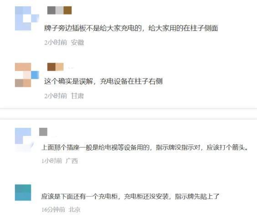The height and width of the screenshot is (217, 257).
Task: Select comment starting with 牌子旁边插板不是给大家充电的
Action: tap(131, 28)
